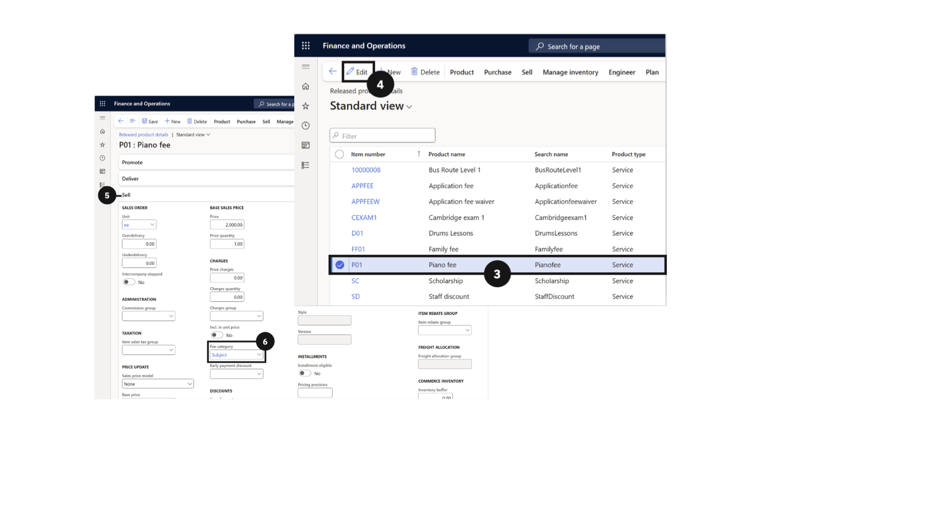Click Delete in the left window's toolbar

[x=197, y=121]
